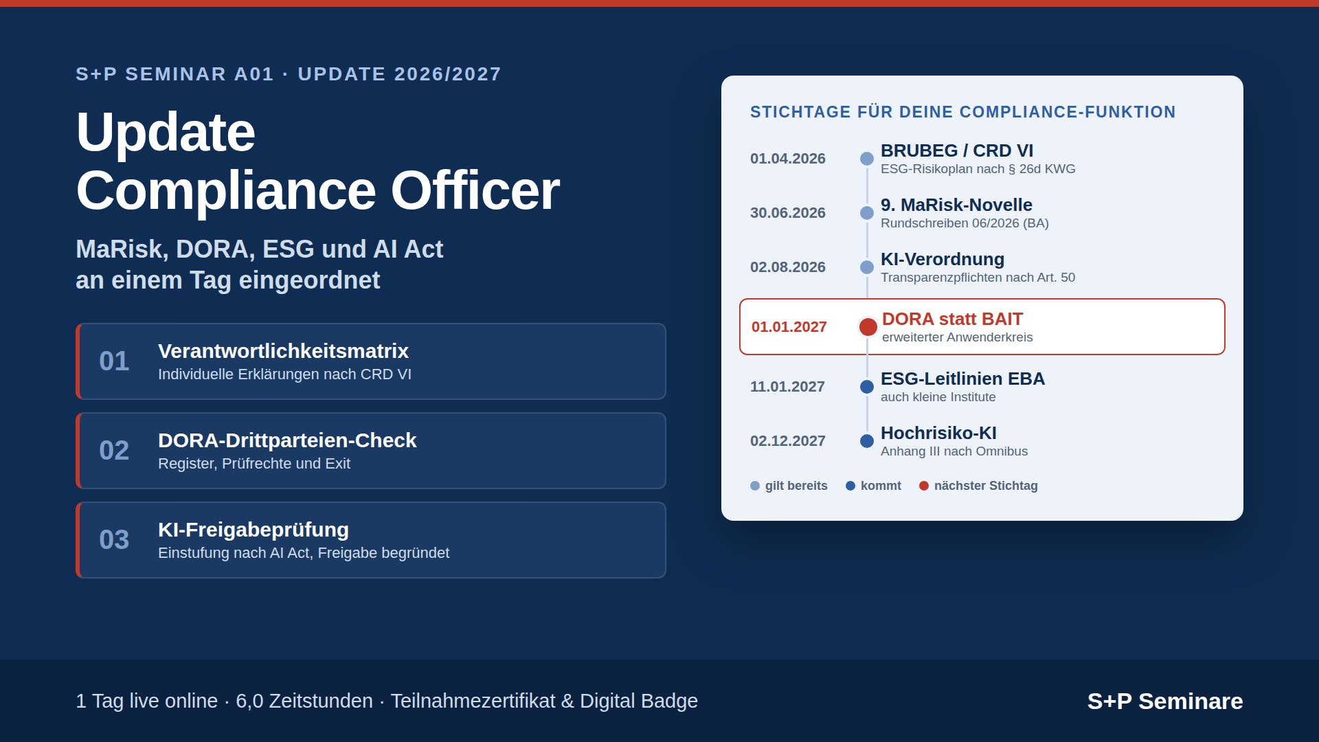Click the 'ESG-Leitlinien EBA' heading
The height and width of the screenshot is (742, 1319).
pos(962,379)
